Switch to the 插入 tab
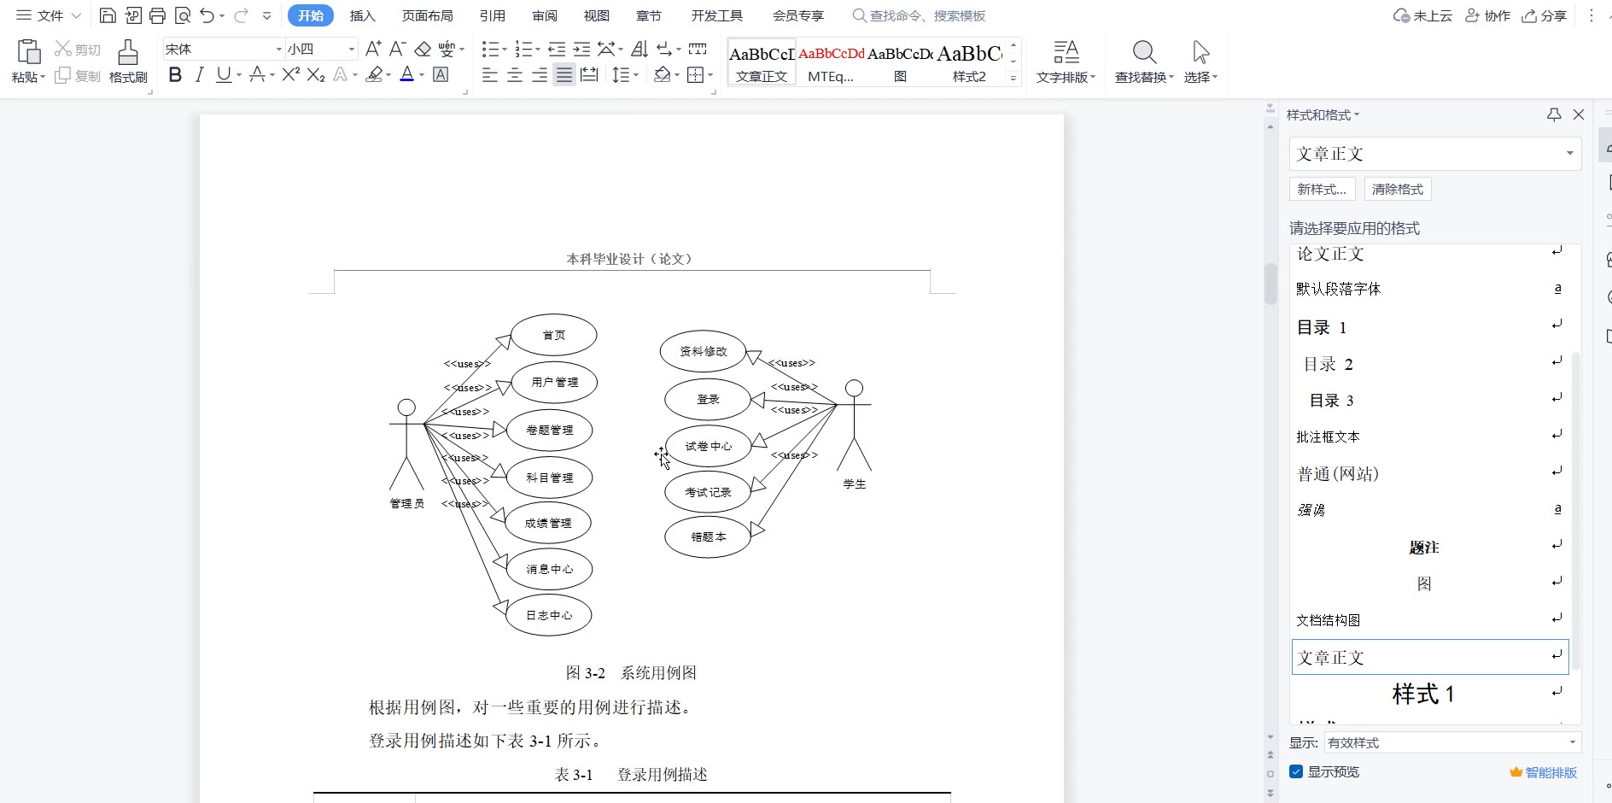This screenshot has width=1612, height=803. tap(363, 15)
